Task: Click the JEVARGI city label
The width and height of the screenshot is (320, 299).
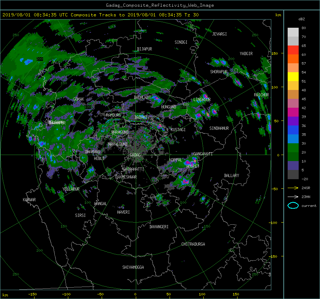Action: click(x=219, y=34)
